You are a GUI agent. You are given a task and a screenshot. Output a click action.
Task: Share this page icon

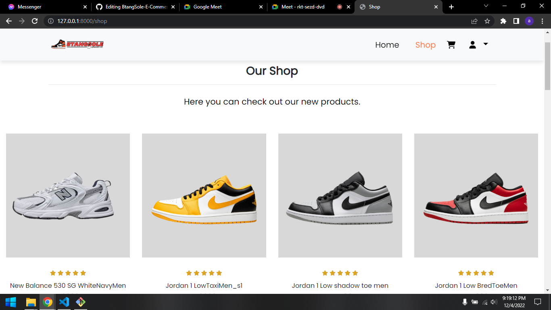pos(474,21)
